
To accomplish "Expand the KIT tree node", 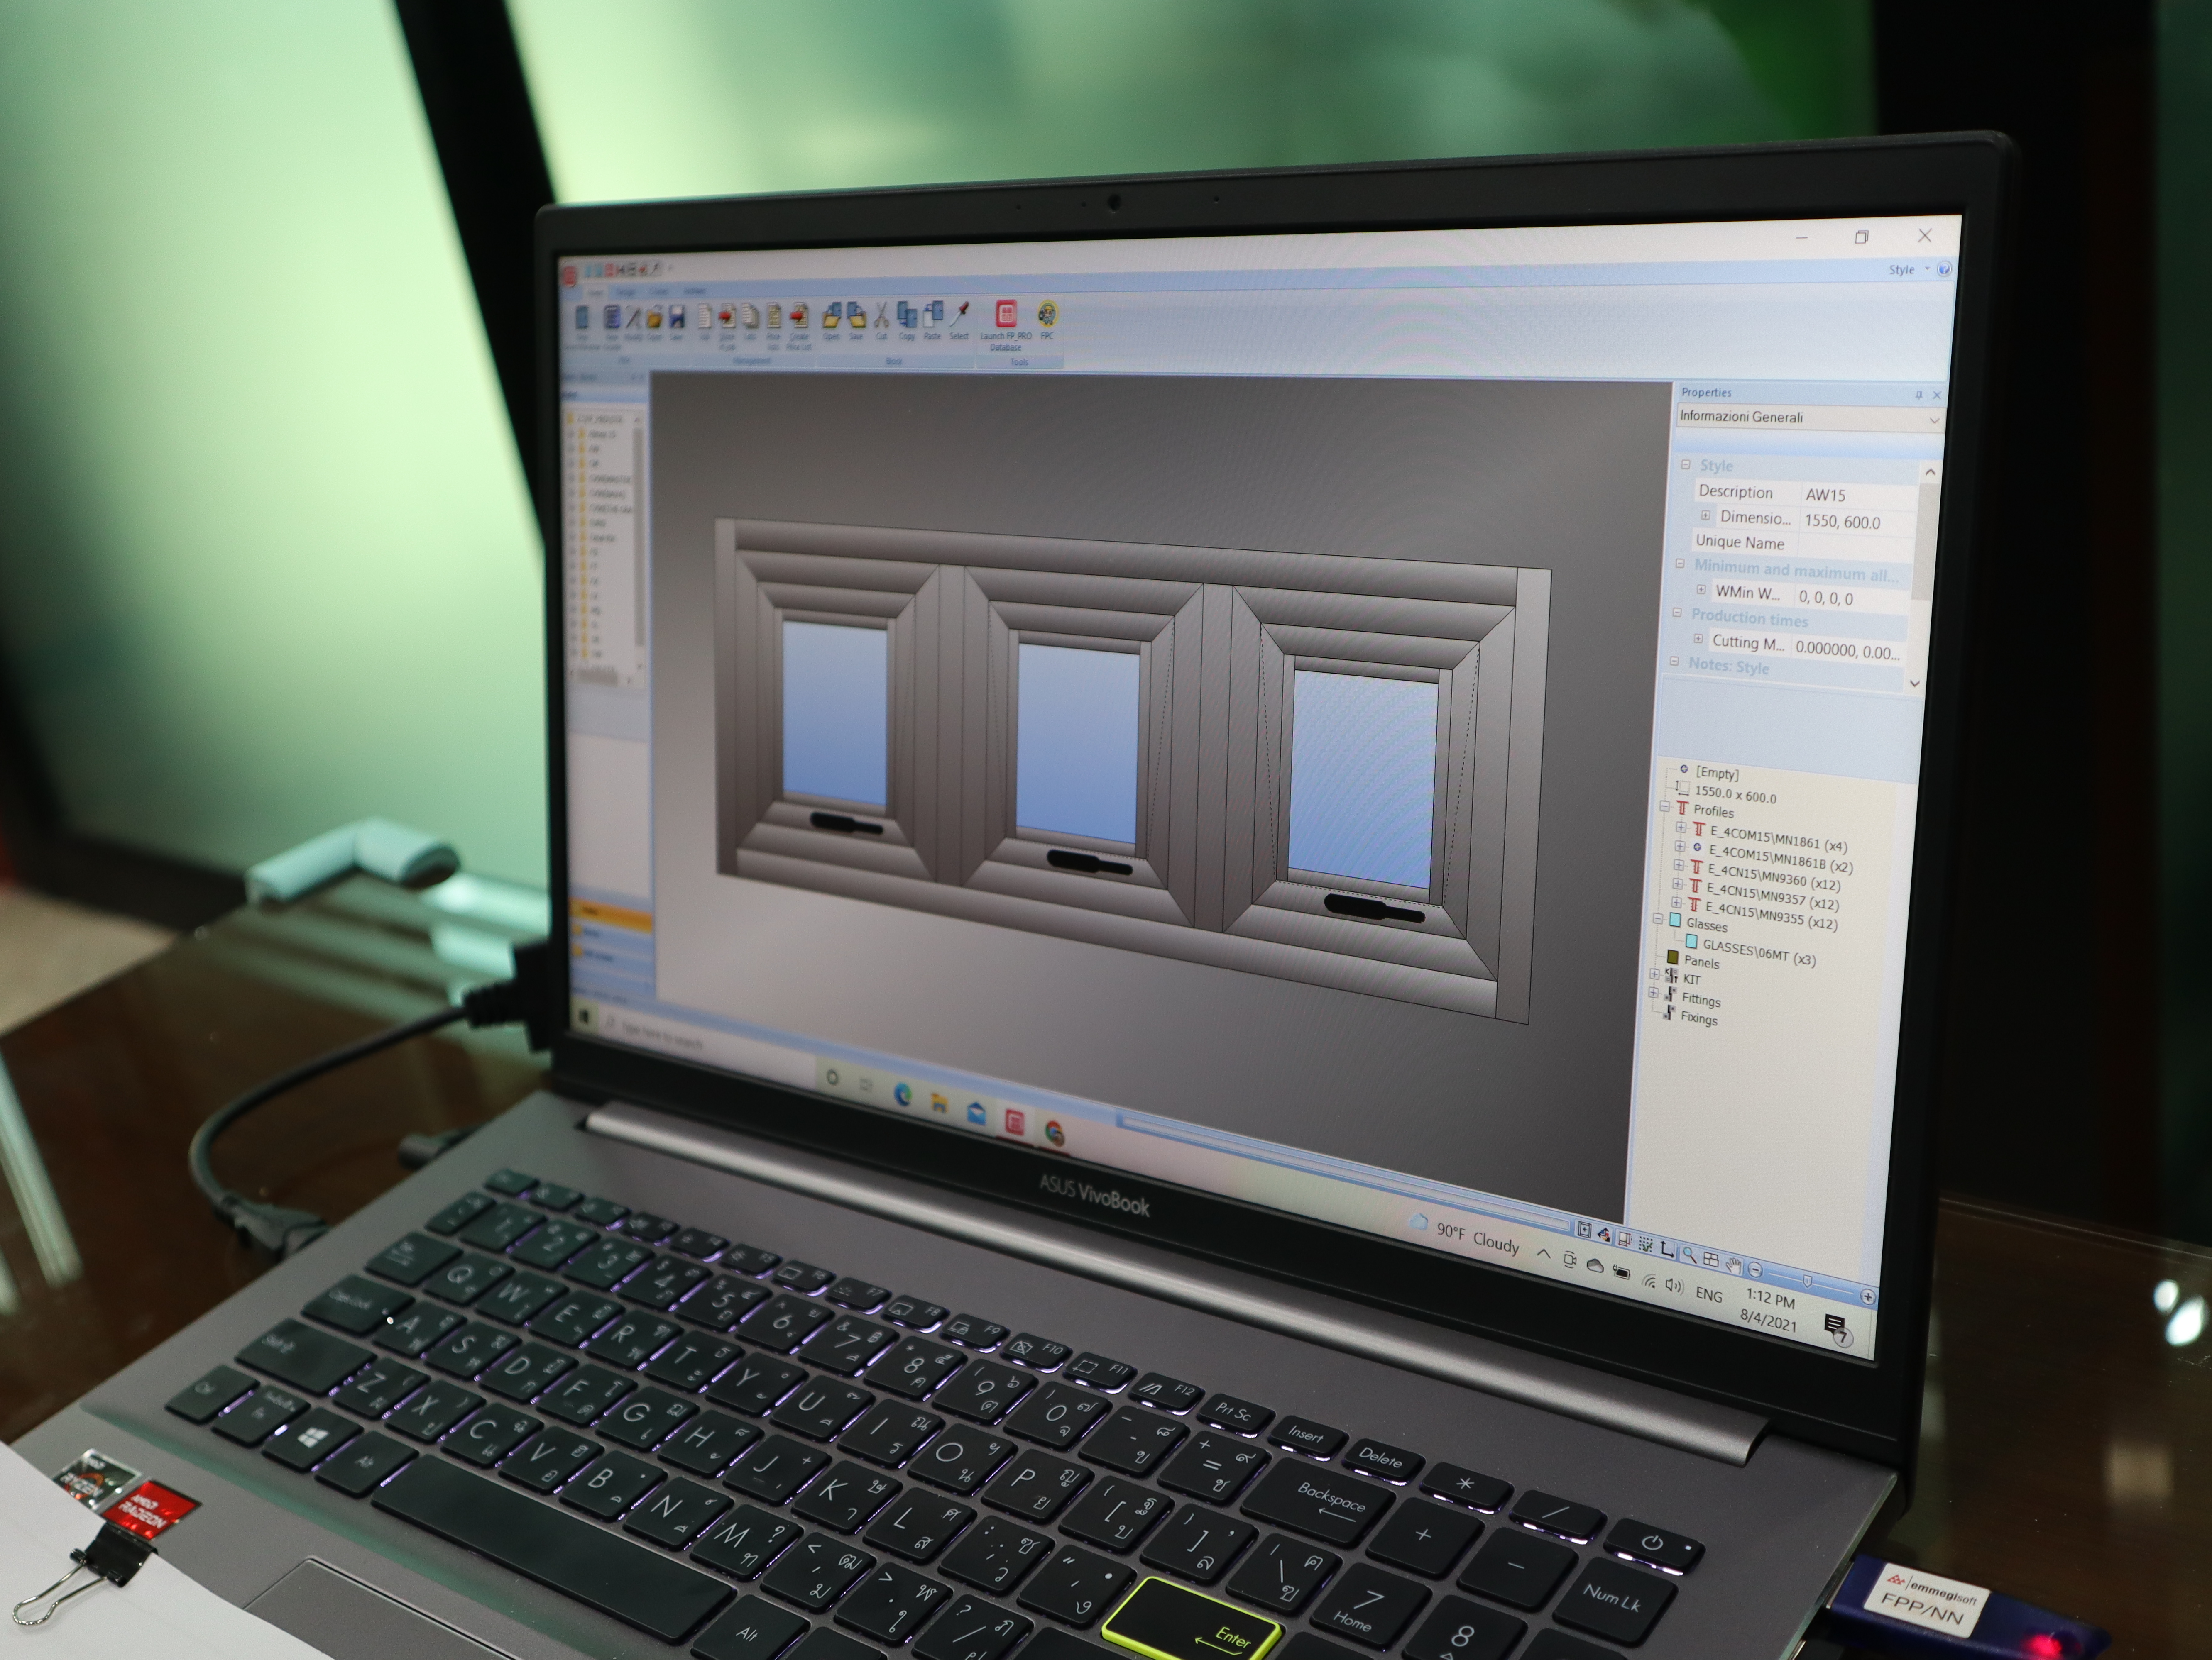I will tap(1654, 974).
